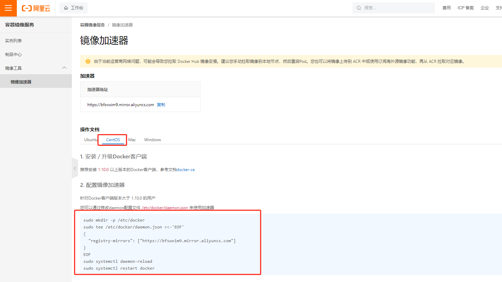Collapse the sidebar using the left arrow handle
Image resolution: width=502 pixels, height=282 pixels.
(75, 168)
